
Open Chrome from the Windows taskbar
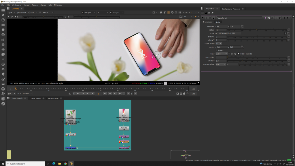pyautogui.click(x=65, y=164)
